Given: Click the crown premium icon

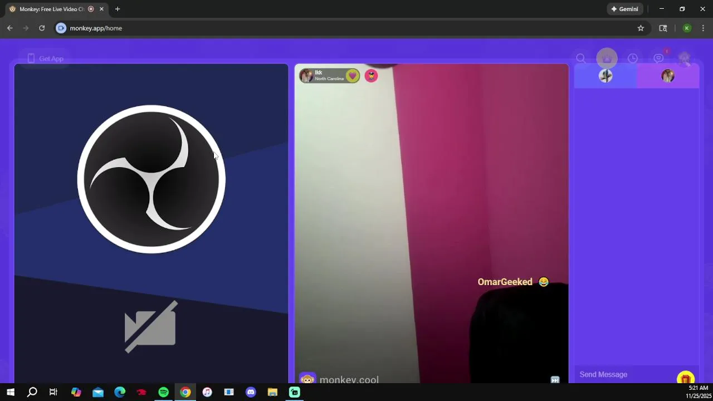Looking at the screenshot, I should pyautogui.click(x=607, y=58).
